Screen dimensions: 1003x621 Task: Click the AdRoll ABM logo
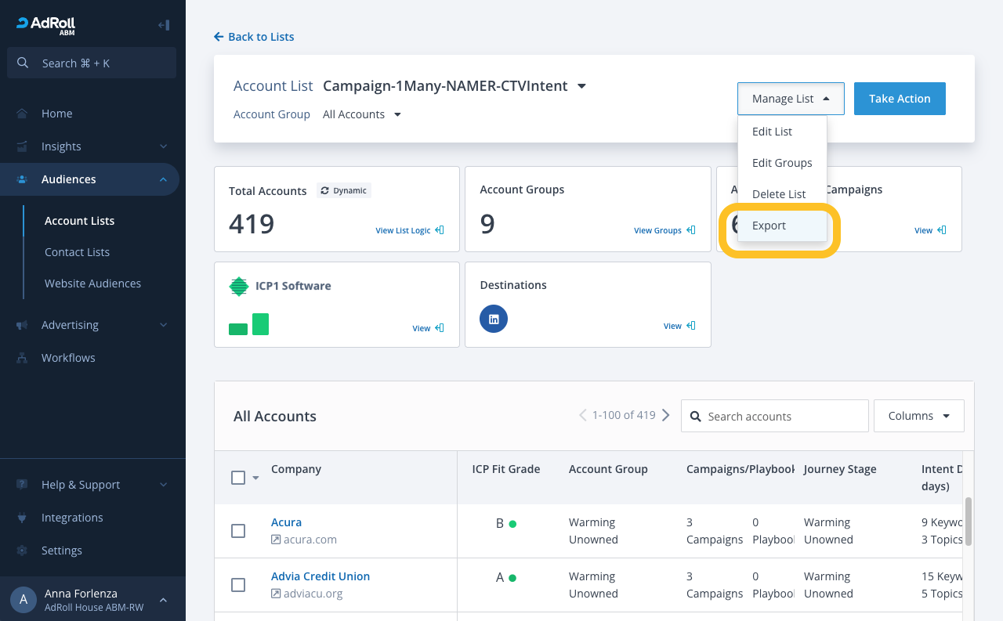(45, 25)
